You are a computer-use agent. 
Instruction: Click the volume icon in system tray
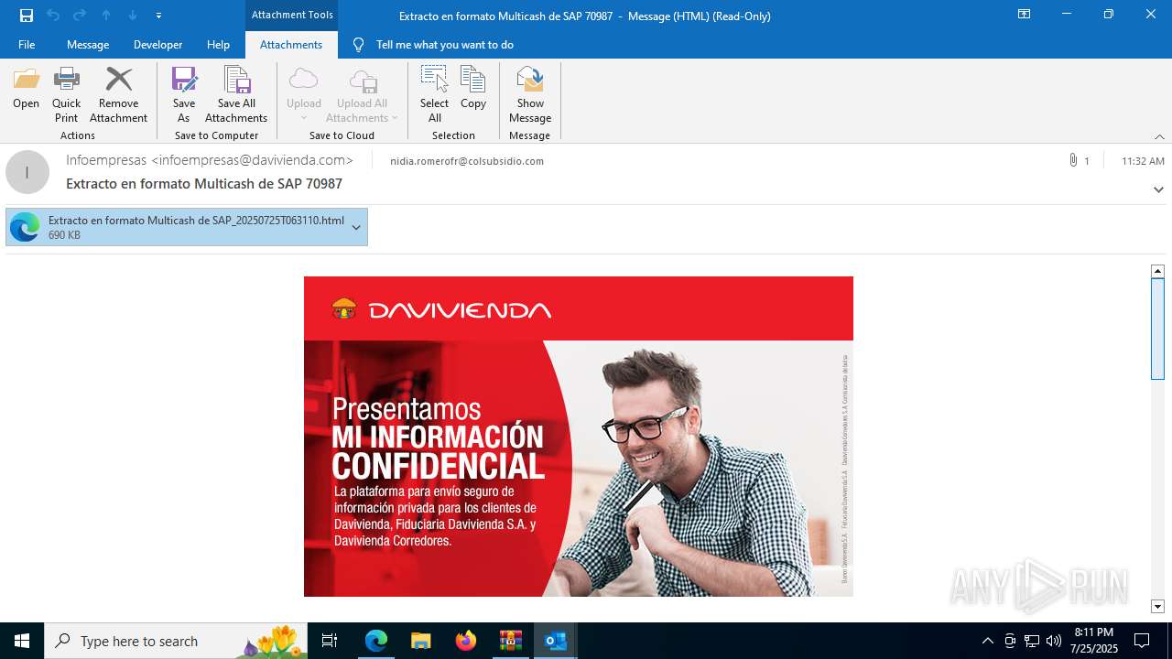click(x=1054, y=641)
